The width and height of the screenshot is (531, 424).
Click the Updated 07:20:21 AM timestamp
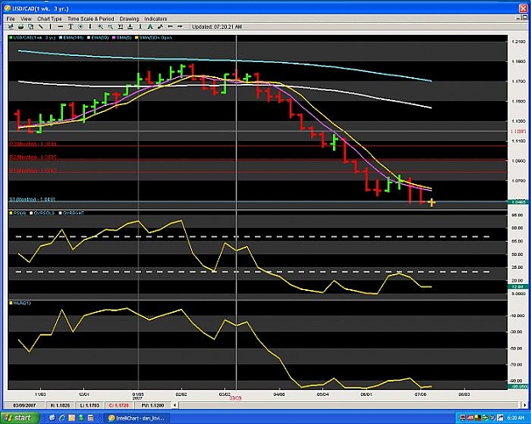(x=217, y=26)
